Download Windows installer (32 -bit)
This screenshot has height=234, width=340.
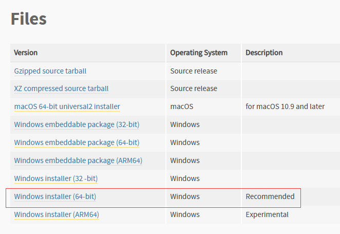coord(56,178)
